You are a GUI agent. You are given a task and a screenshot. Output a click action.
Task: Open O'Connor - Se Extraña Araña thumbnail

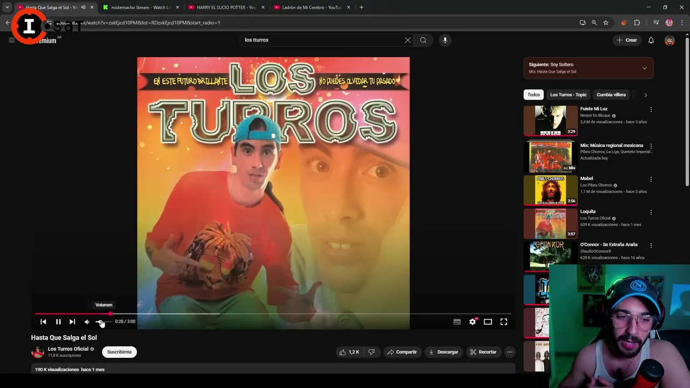point(550,256)
